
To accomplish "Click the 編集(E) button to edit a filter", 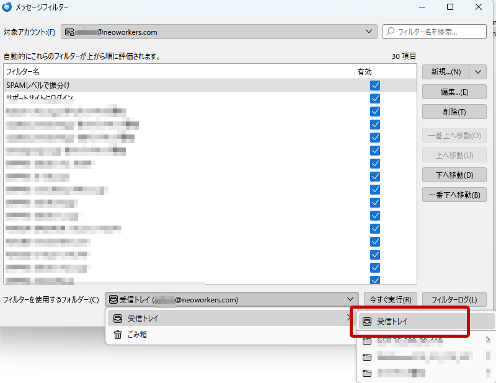I will coord(453,92).
